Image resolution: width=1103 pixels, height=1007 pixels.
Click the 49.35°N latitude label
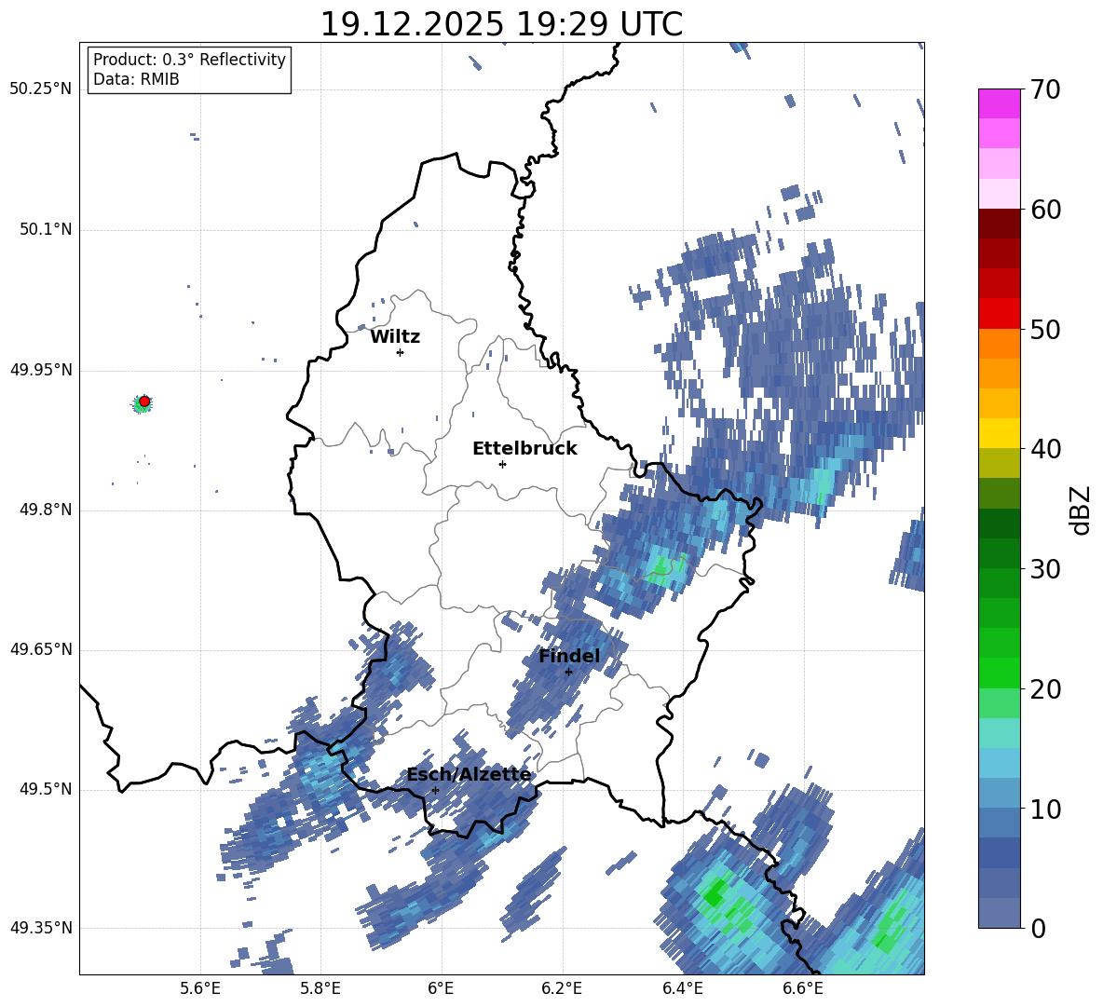pyautogui.click(x=42, y=928)
